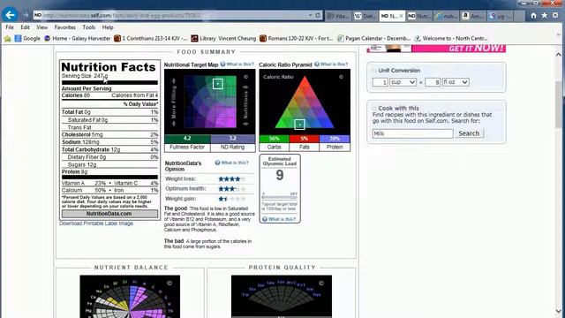Open the File menu
The height and width of the screenshot is (318, 565).
tap(10, 27)
